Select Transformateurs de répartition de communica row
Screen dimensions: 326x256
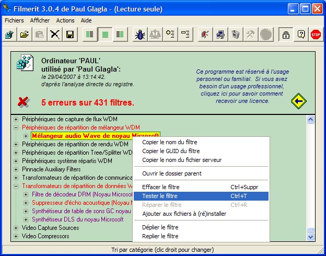point(77,178)
